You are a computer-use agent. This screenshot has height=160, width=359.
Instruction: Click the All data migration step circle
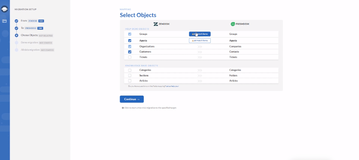[x=16, y=50]
